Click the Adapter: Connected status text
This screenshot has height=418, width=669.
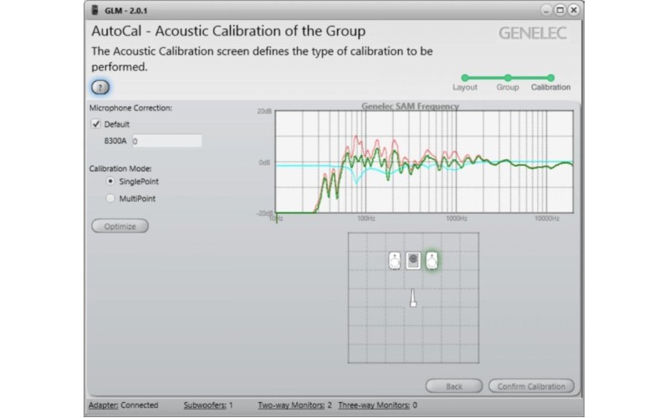123,405
